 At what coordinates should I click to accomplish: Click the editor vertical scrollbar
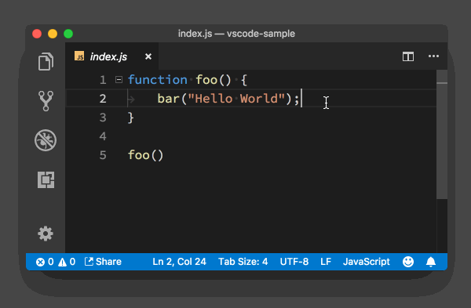442,134
